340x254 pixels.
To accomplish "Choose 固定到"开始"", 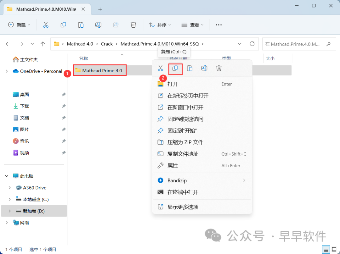I will click(202, 131).
